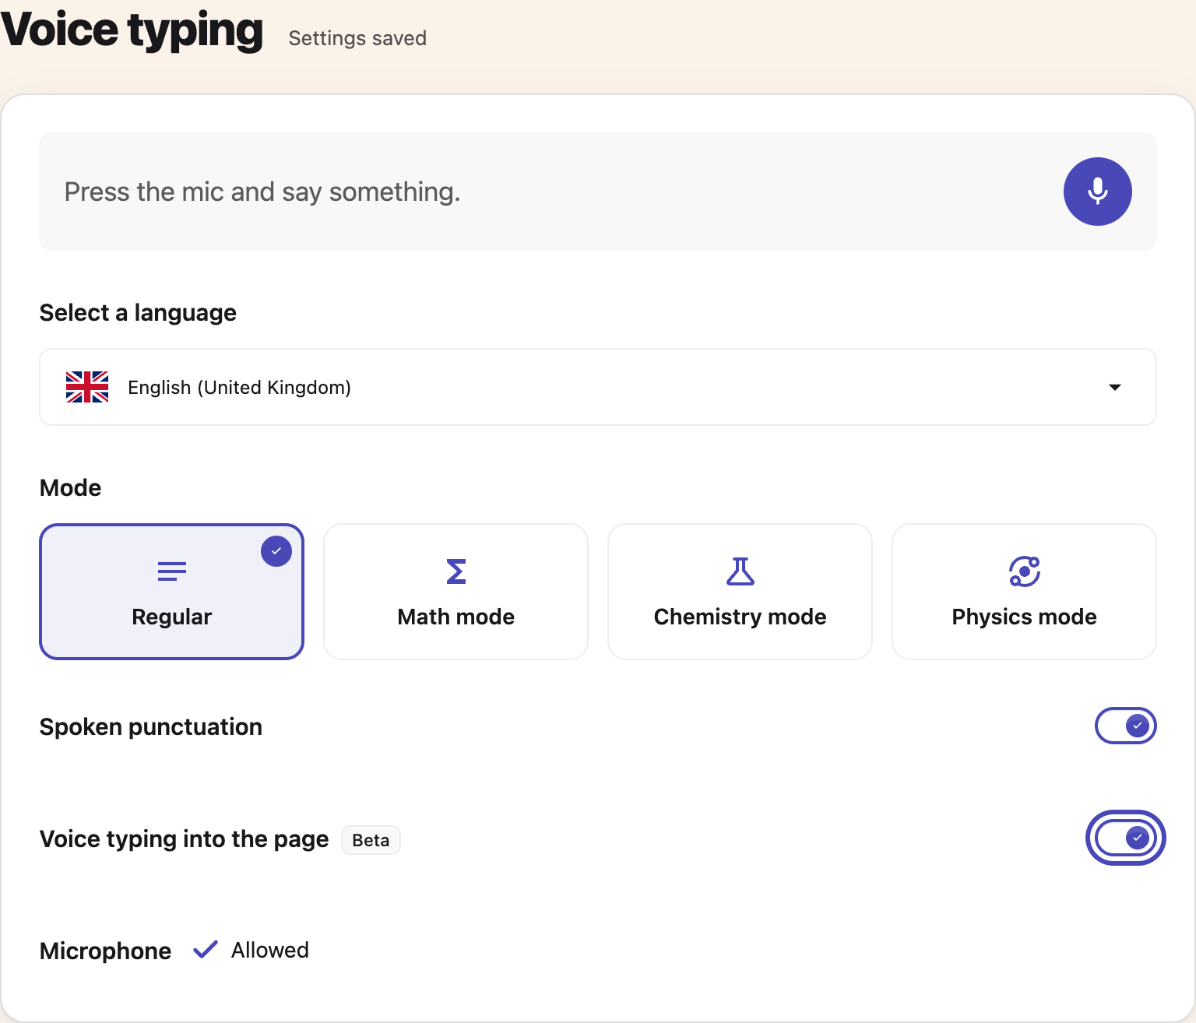
Task: Click the 'Allowed' microphone status text
Action: (x=270, y=950)
